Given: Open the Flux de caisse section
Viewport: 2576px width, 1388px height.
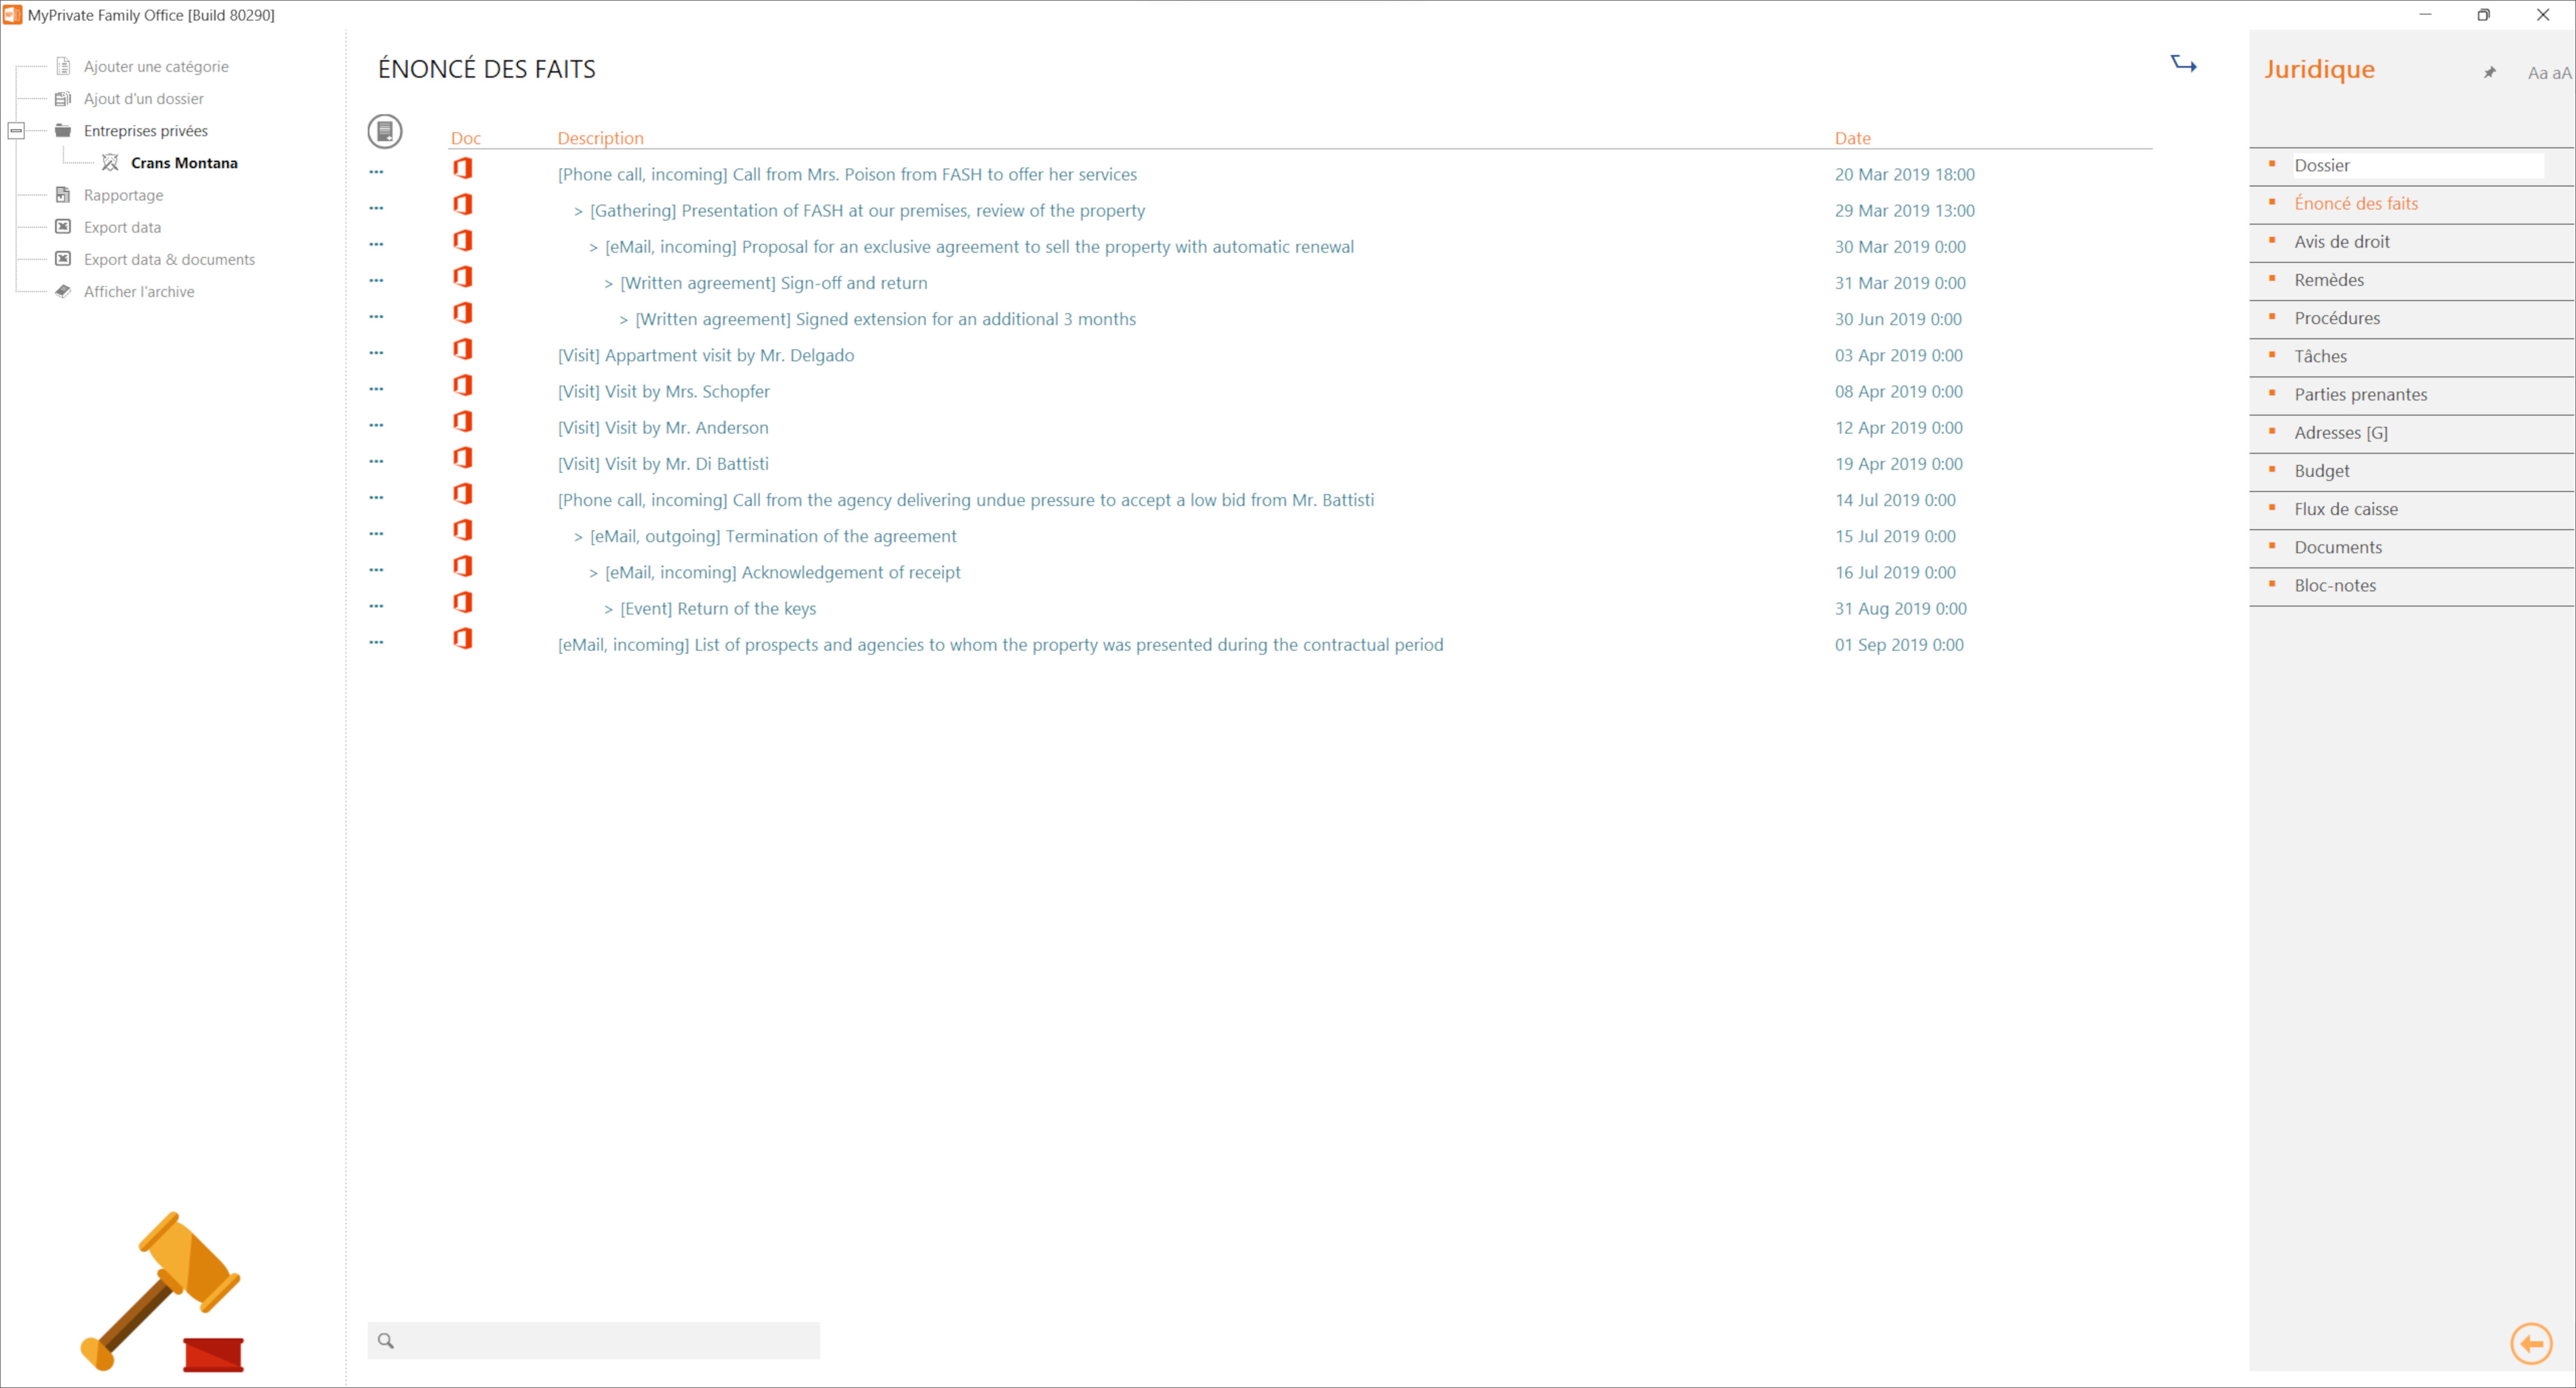Looking at the screenshot, I should (x=2345, y=509).
